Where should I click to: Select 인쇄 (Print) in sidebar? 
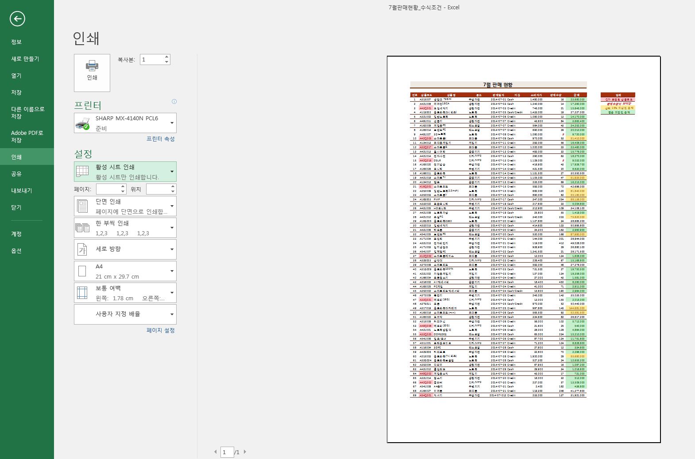pyautogui.click(x=27, y=157)
